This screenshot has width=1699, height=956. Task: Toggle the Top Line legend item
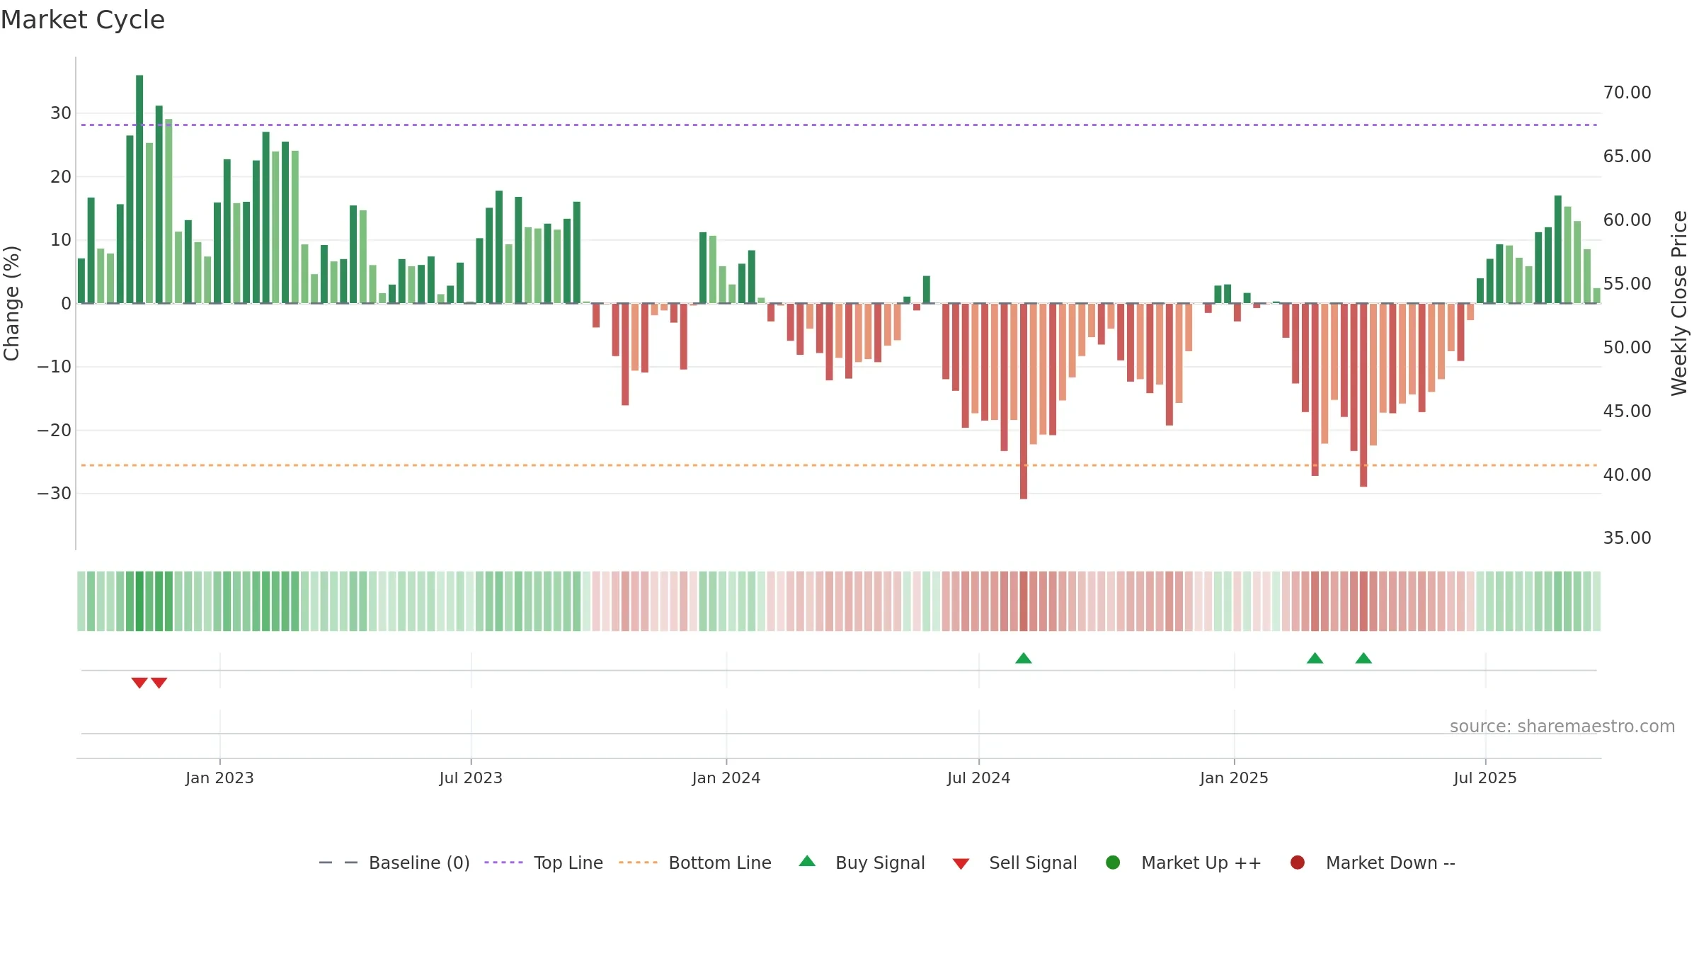pos(544,863)
